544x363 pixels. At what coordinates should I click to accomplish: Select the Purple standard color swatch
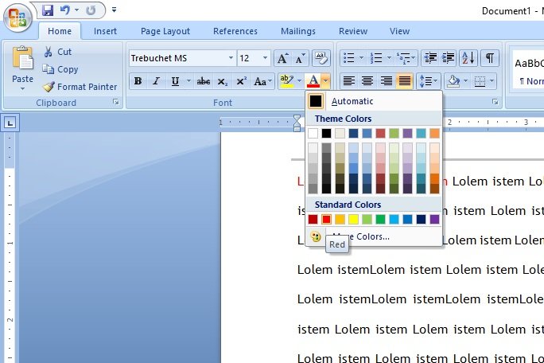pyautogui.click(x=434, y=219)
